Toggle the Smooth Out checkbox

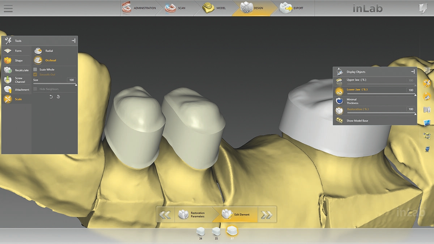(x=35, y=74)
